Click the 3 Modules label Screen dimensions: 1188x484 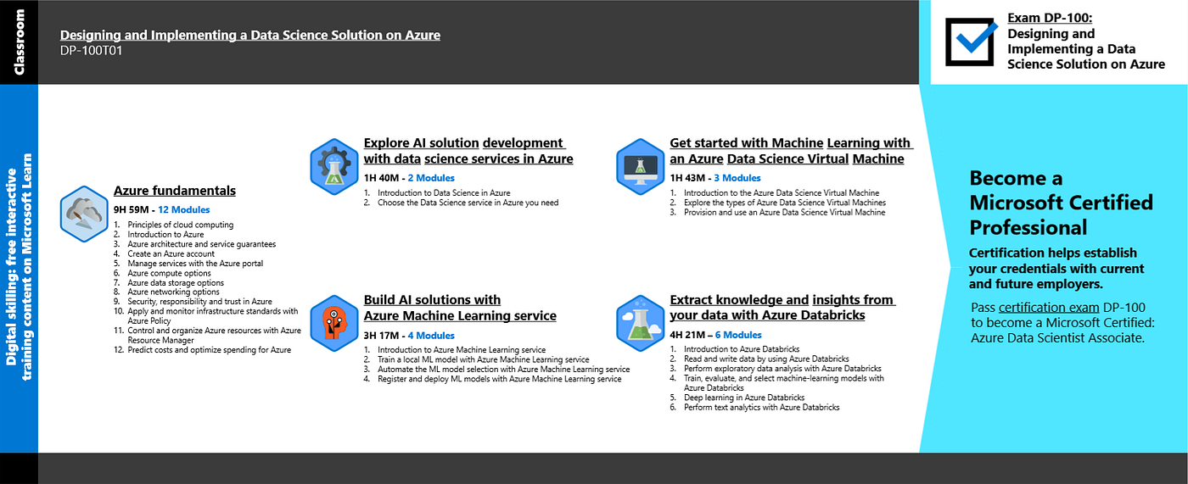pyautogui.click(x=737, y=178)
